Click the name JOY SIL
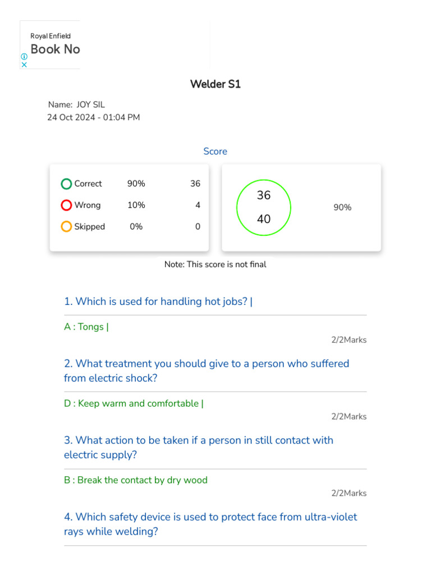This screenshot has height=575, width=431. (x=90, y=104)
